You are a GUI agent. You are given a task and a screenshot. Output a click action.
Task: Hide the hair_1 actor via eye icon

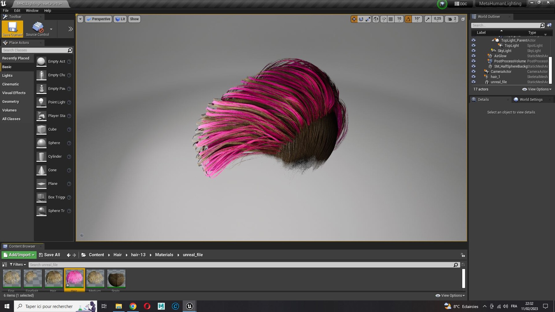click(x=474, y=77)
